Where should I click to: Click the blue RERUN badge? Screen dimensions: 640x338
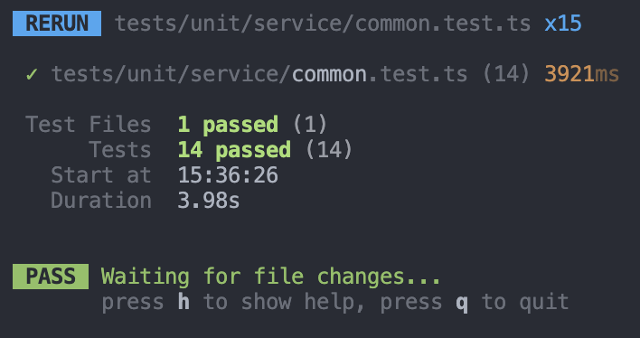(x=57, y=23)
